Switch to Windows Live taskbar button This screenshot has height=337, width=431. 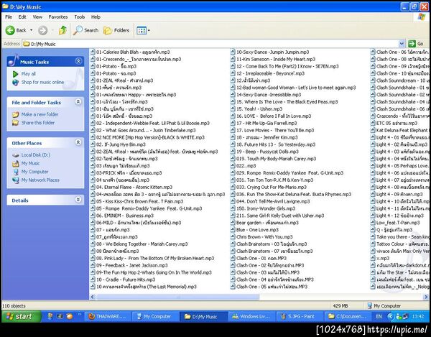click(251, 316)
